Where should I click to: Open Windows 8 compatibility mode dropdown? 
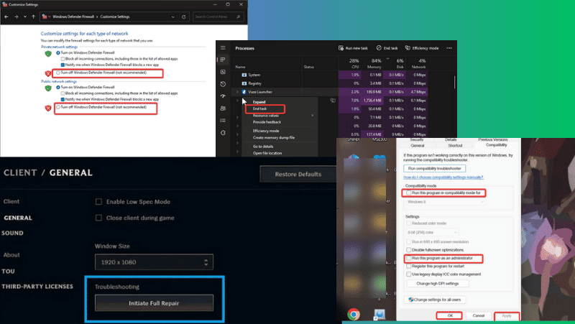[x=446, y=202]
